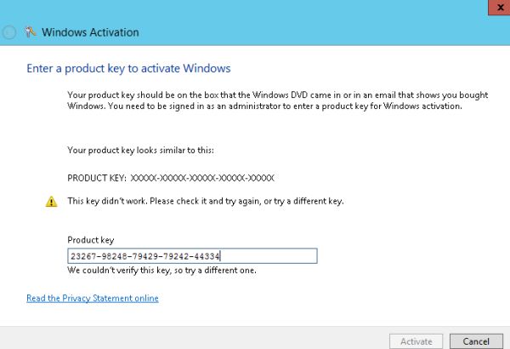Cancel the activation dialog
Viewport: 510px width, 349px height.
click(x=476, y=341)
